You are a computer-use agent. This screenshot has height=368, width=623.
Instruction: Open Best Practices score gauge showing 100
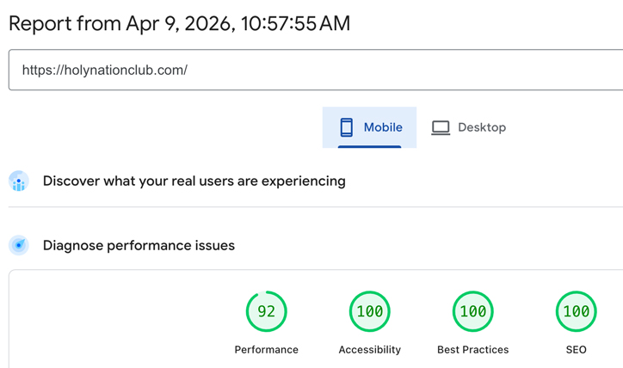[472, 311]
